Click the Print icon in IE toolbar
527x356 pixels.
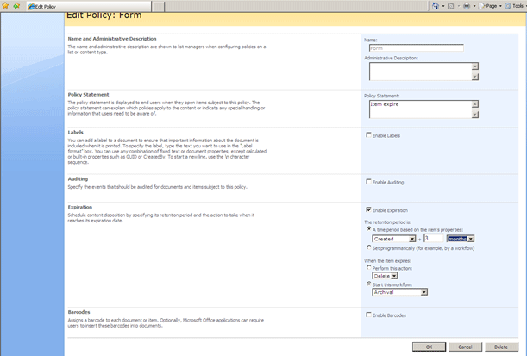click(467, 6)
